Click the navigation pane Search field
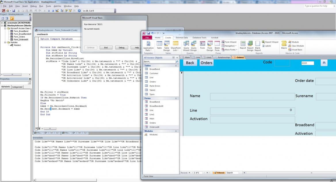The width and height of the screenshot is (336, 182). pos(159,62)
